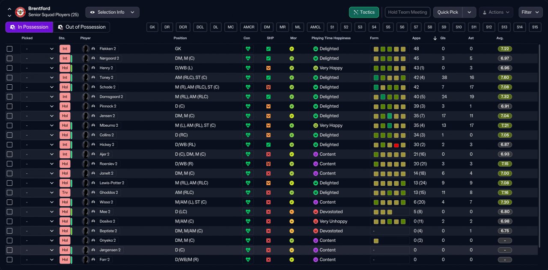Check the box for Wissa's row
Image resolution: width=548 pixels, height=270 pixels.
(9, 202)
